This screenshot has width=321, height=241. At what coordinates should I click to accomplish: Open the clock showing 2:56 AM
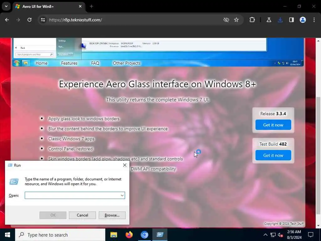[294, 235]
